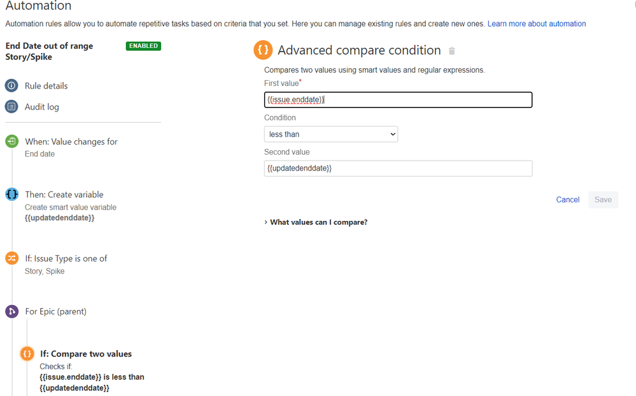Click the Save button
Viewport: 636px width, 396px height.
(603, 200)
